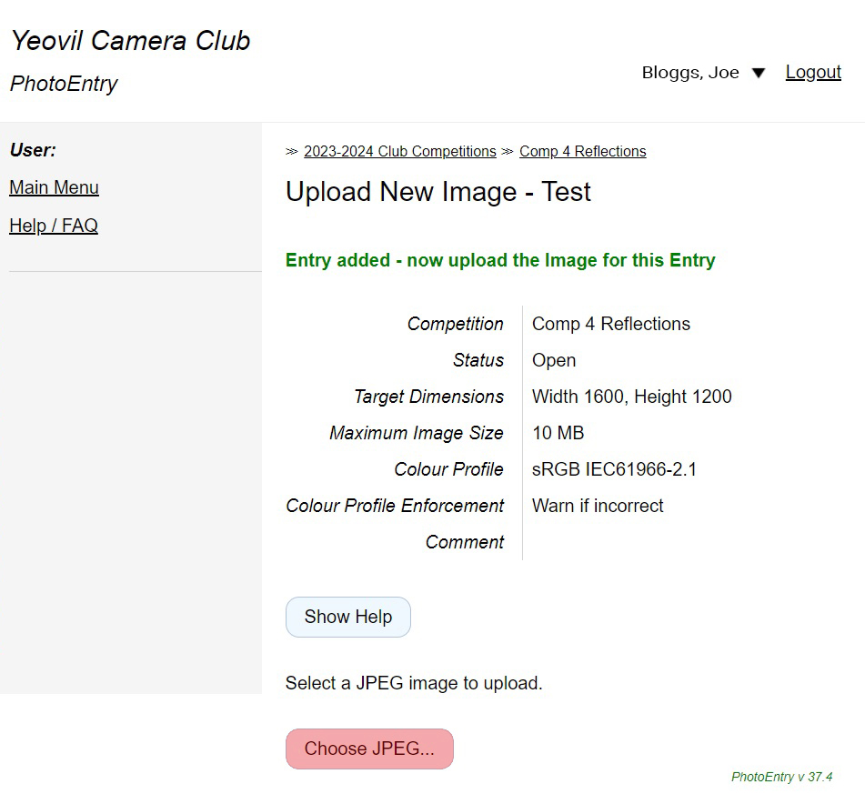Open the Bloggs, Joe user menu
This screenshot has width=865, height=794.
coord(690,73)
